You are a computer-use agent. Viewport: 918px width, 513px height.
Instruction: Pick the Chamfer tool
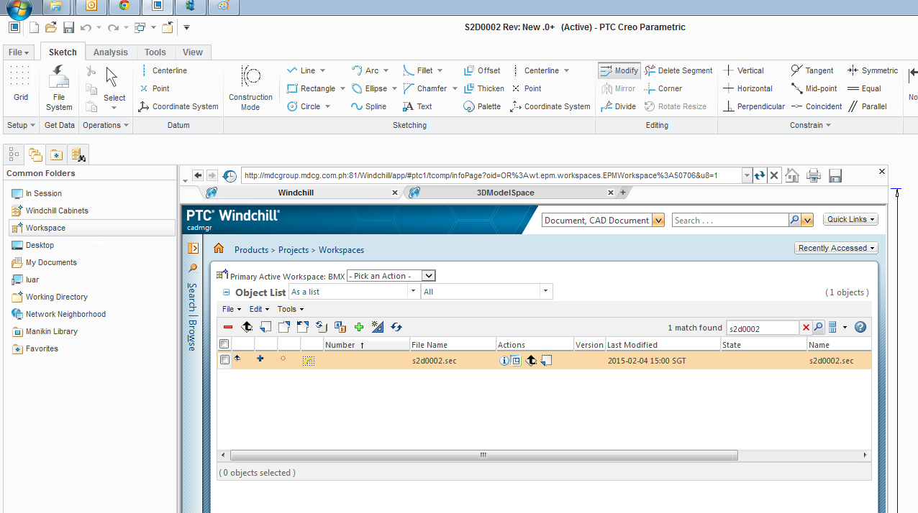424,88
